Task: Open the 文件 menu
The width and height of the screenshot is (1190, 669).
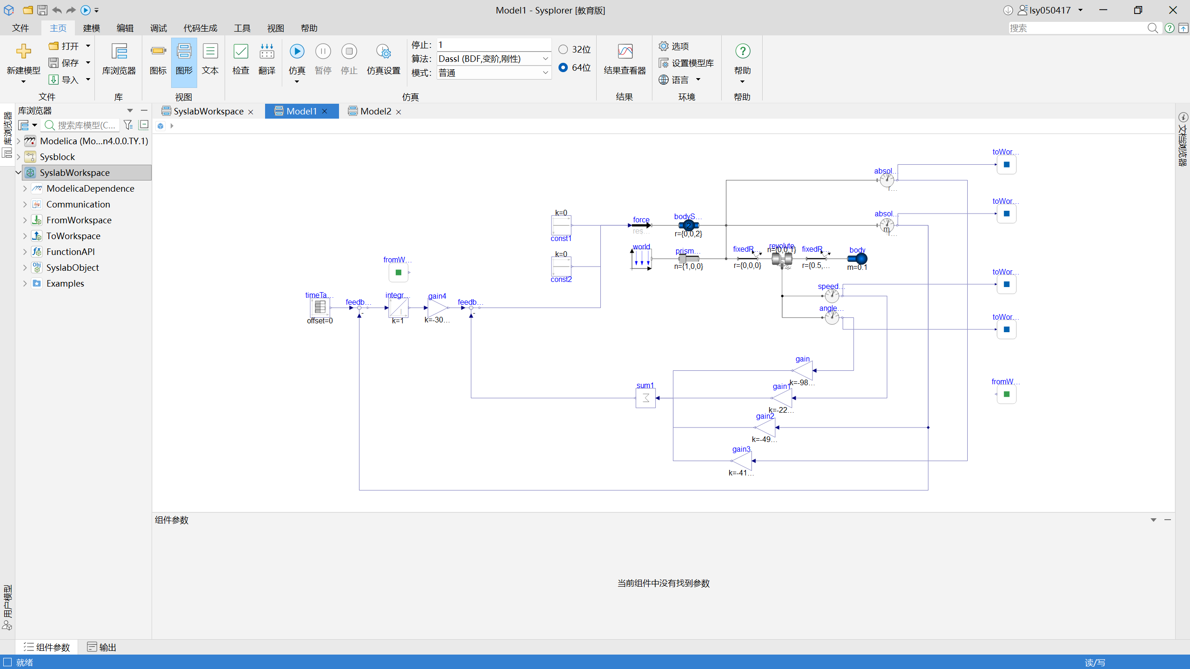Action: pyautogui.click(x=20, y=28)
